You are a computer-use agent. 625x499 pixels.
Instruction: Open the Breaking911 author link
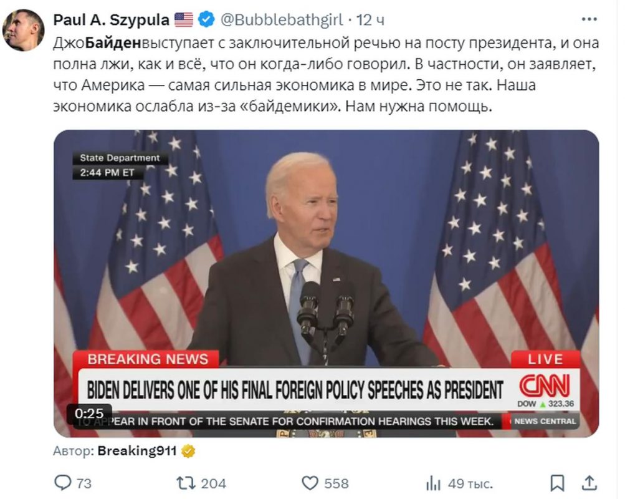pyautogui.click(x=136, y=451)
